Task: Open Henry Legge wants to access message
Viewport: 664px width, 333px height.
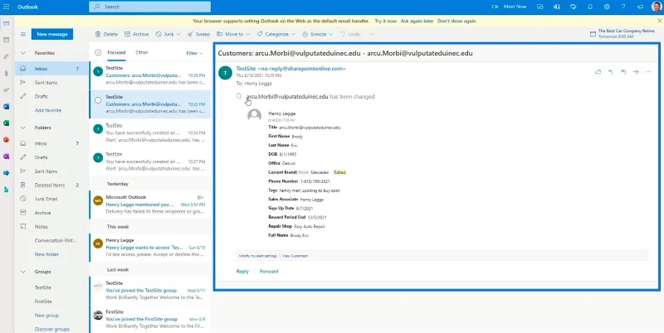Action: [150, 248]
